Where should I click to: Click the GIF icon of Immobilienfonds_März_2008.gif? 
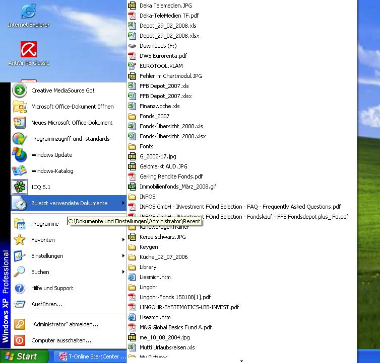132,187
